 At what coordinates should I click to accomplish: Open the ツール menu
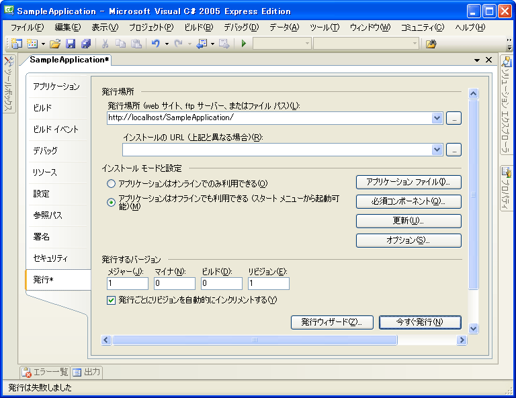tap(324, 28)
